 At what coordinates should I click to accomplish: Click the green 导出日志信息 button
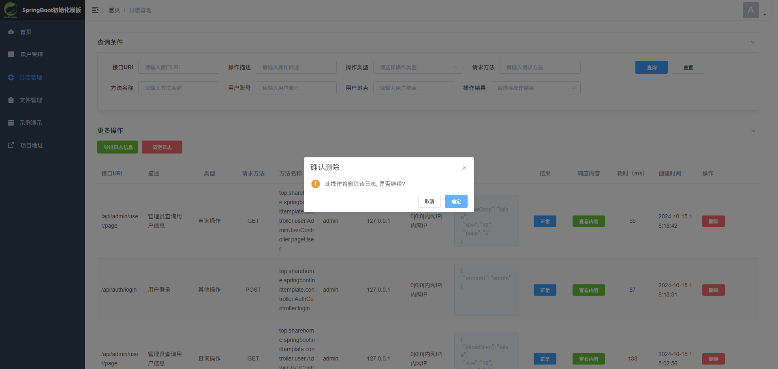click(118, 147)
